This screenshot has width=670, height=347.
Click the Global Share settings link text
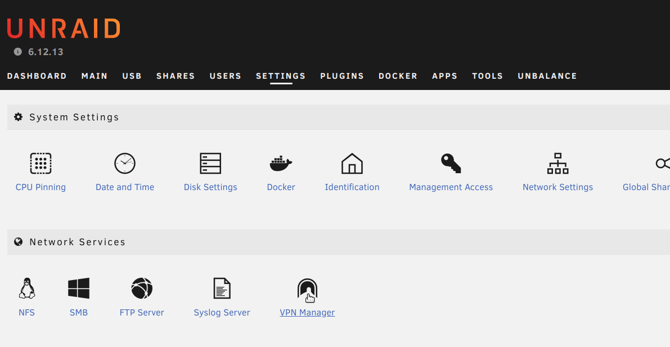pyautogui.click(x=646, y=187)
